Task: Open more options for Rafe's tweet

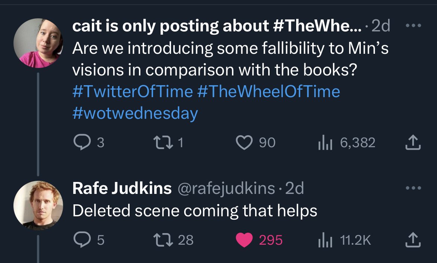Action: [x=414, y=189]
